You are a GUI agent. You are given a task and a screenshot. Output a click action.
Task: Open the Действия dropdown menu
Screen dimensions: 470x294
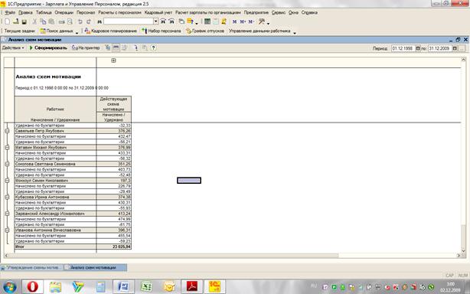[x=13, y=47]
